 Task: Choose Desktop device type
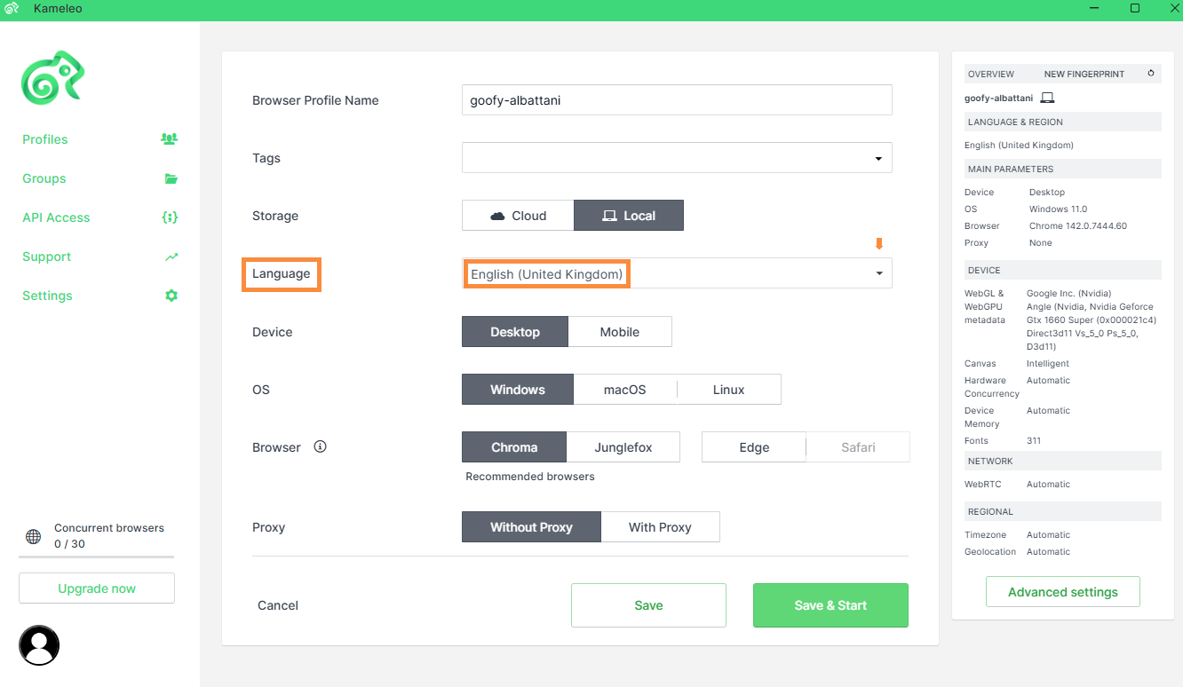(x=515, y=332)
